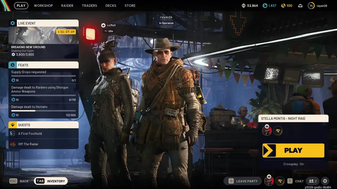Select the red avatar in Stella Montis panel
The width and height of the screenshot is (337, 189).
click(267, 130)
